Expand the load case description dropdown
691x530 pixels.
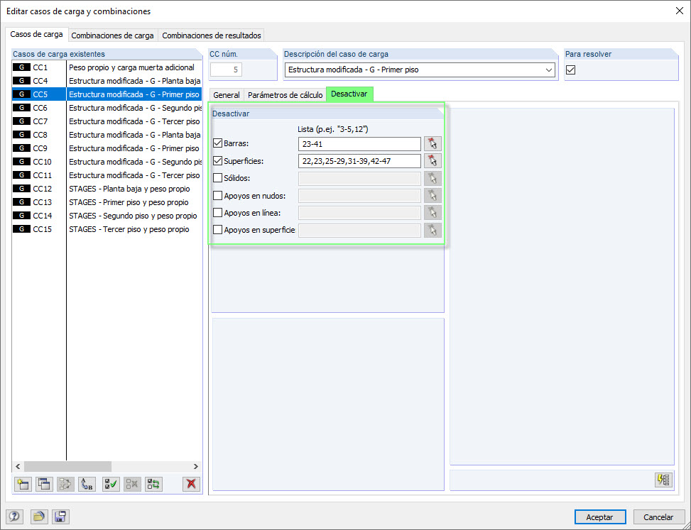[x=549, y=70]
